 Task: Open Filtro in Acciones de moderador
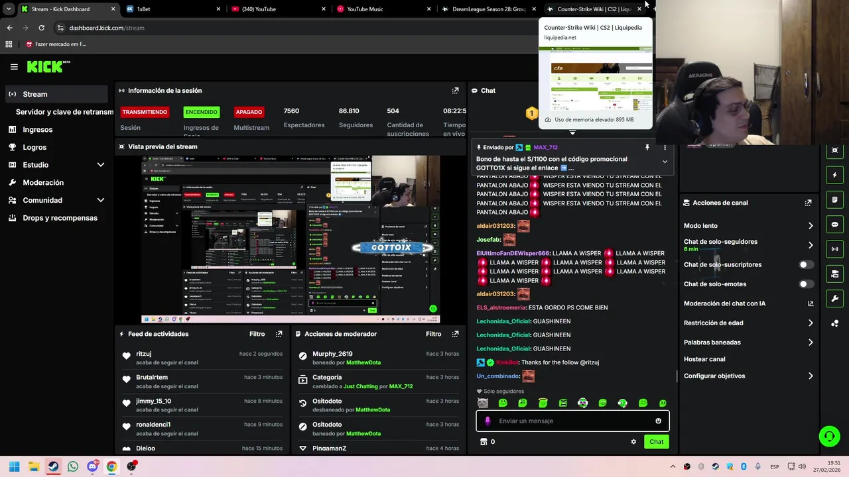[x=433, y=334]
